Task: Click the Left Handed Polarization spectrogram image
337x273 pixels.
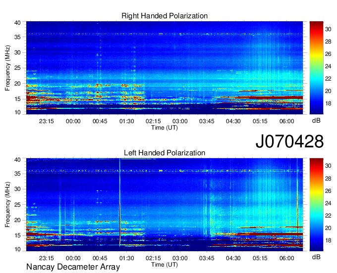Action: [165, 205]
